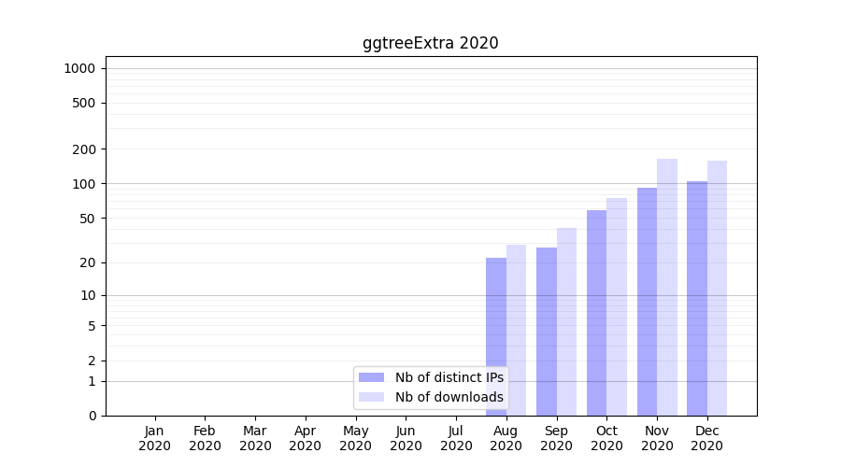The width and height of the screenshot is (841, 467).
Task: Click the 'Nb of distinct IPs' legend label
Action: [449, 377]
